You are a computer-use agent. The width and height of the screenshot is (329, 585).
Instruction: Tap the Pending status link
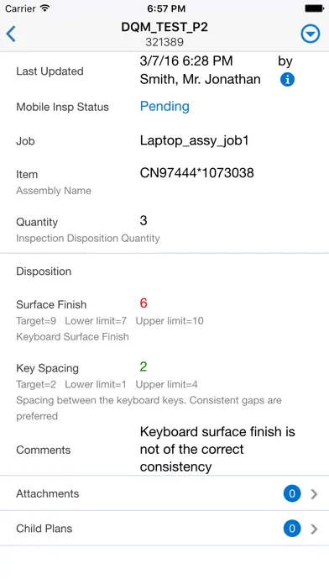(164, 107)
